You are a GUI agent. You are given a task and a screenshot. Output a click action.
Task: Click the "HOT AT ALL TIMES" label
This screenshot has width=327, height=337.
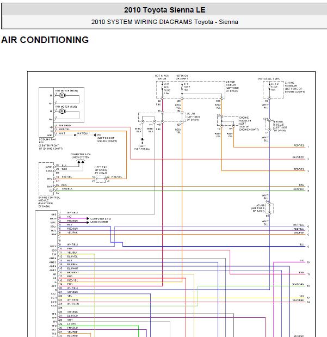coord(269,79)
